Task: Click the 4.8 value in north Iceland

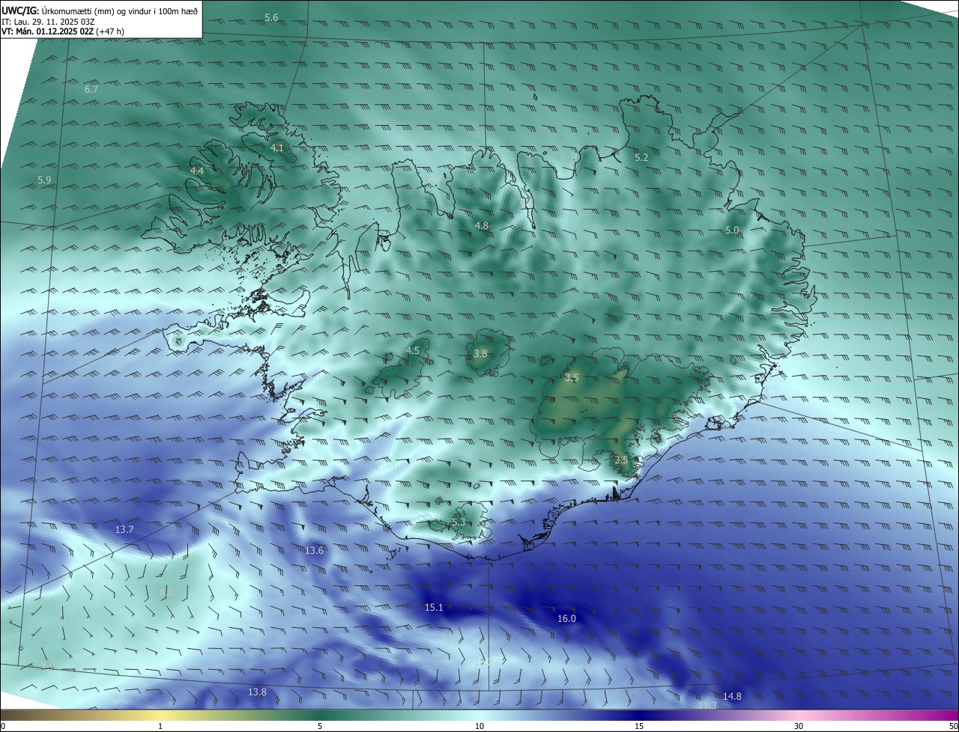Action: tap(482, 226)
